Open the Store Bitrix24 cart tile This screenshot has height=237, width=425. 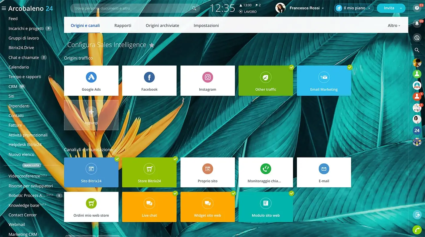149,172
